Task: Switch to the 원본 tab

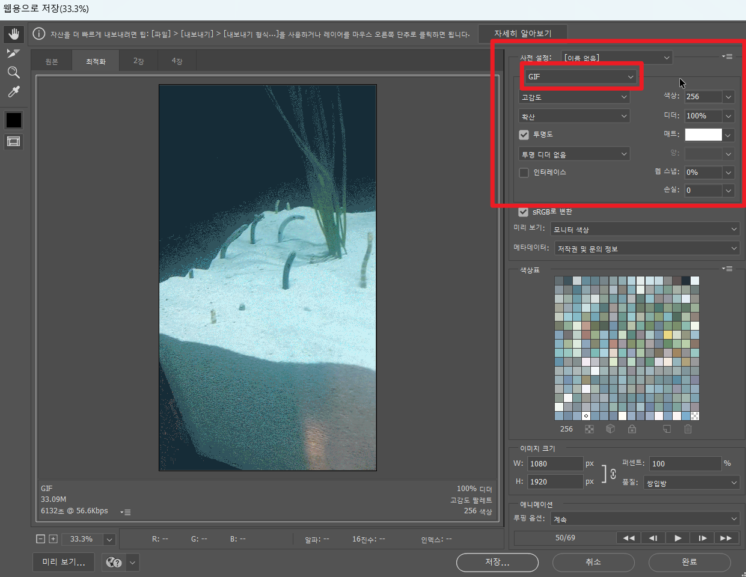Action: click(x=52, y=61)
